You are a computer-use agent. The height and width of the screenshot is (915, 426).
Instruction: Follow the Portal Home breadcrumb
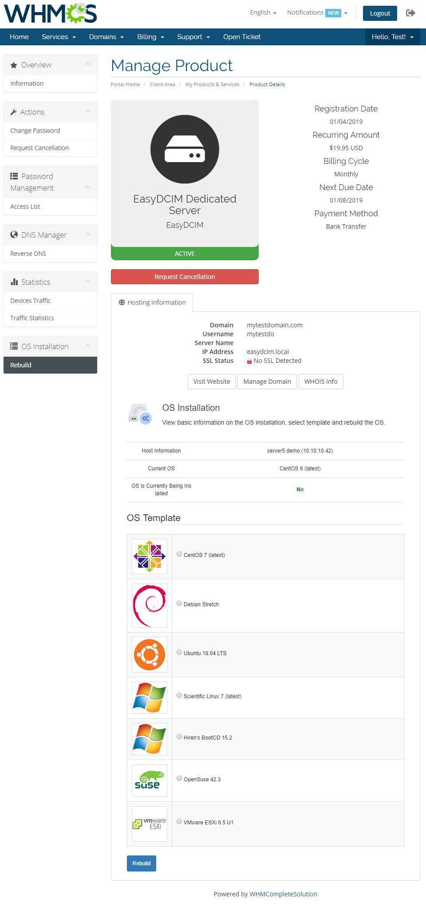125,84
